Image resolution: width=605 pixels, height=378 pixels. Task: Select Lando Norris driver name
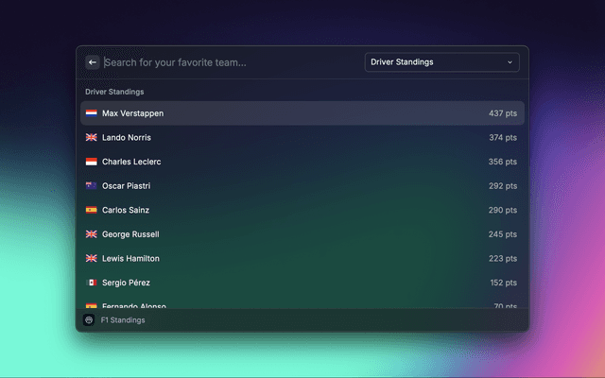pyautogui.click(x=127, y=138)
